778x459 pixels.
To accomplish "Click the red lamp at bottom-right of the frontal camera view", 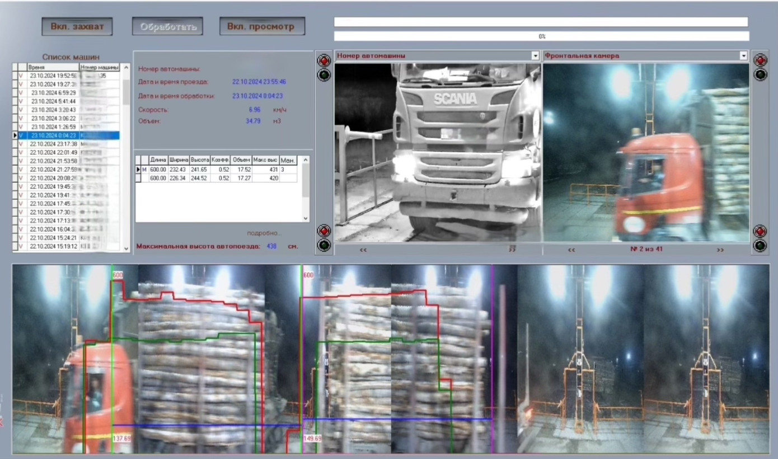I will click(x=760, y=231).
